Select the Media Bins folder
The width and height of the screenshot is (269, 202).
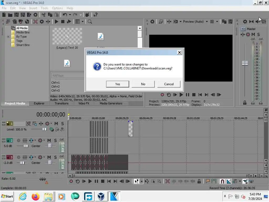23,32
